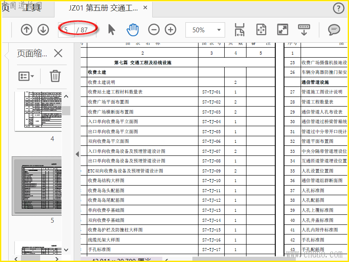Collapse the navigation pane with left arrow
The height and width of the screenshot is (262, 349).
click(77, 154)
